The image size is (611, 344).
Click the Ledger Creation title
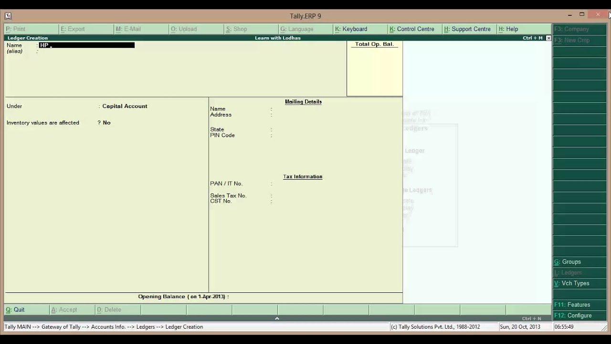point(28,38)
